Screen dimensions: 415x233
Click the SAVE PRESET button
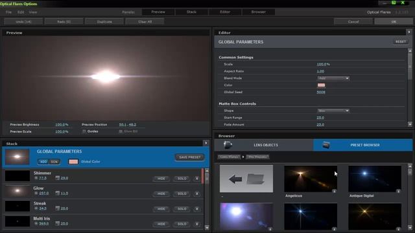[x=190, y=157]
